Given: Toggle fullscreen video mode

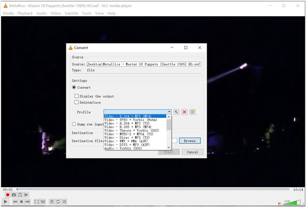Looking at the screenshot, I should tap(37, 201).
